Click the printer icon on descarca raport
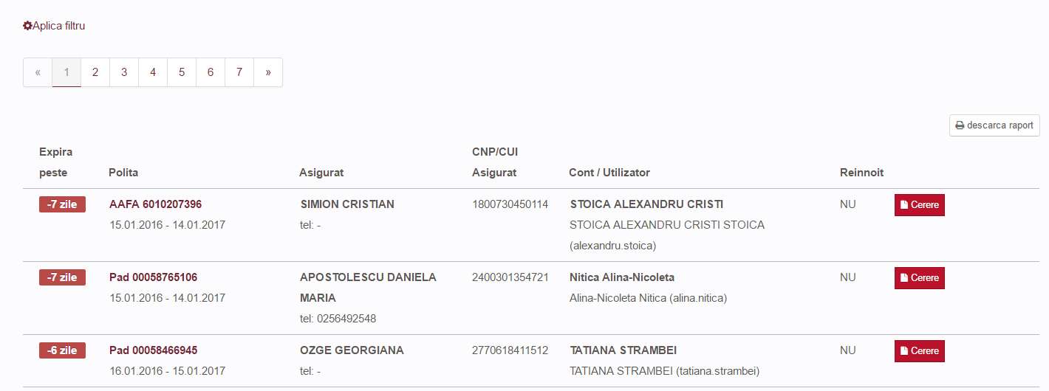Image resolution: width=1049 pixels, height=391 pixels. point(960,125)
